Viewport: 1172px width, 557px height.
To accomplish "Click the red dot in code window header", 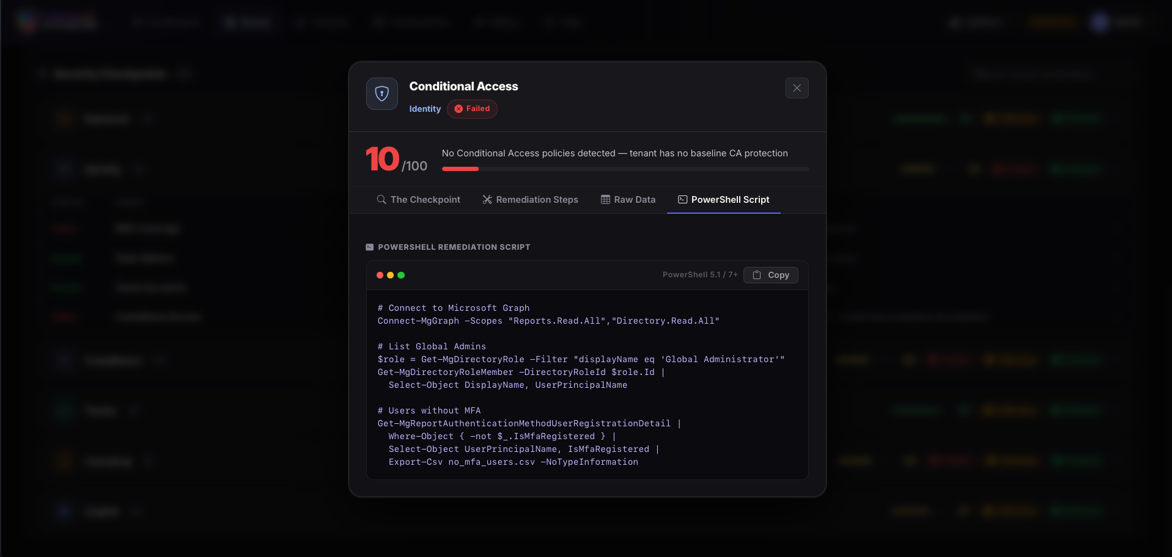I will coord(380,275).
